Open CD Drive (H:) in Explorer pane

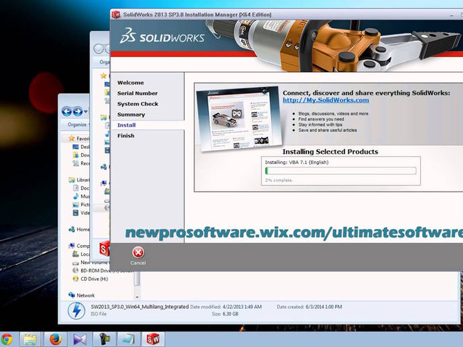(x=91, y=279)
